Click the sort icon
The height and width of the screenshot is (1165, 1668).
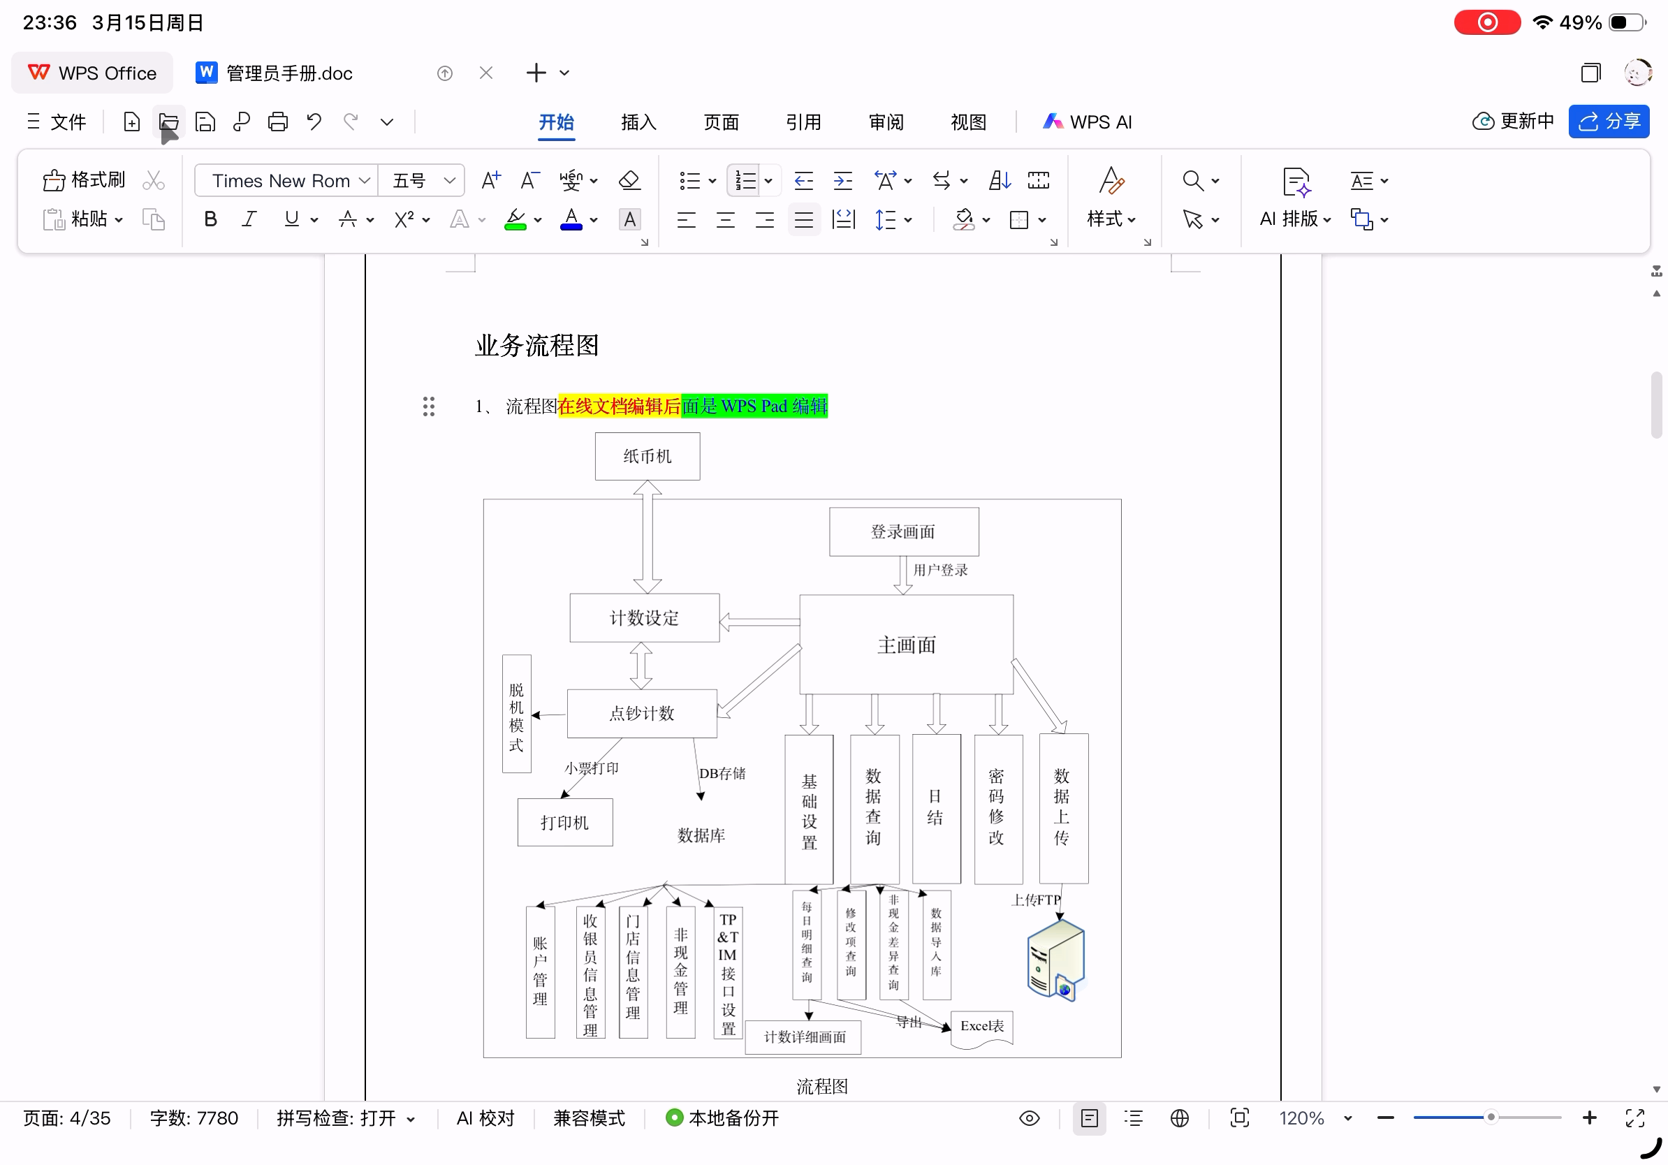coord(1000,180)
